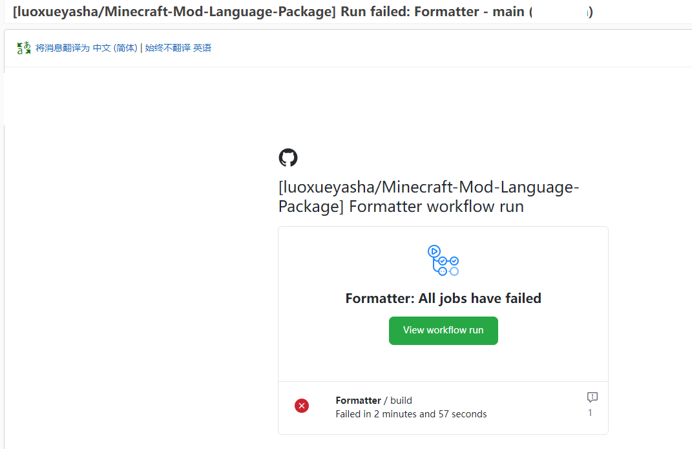Click the blue workflow diagram graphic
692x449 pixels.
[x=443, y=260]
